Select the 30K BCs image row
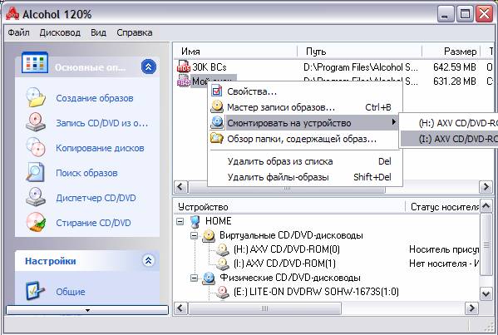 [333, 67]
